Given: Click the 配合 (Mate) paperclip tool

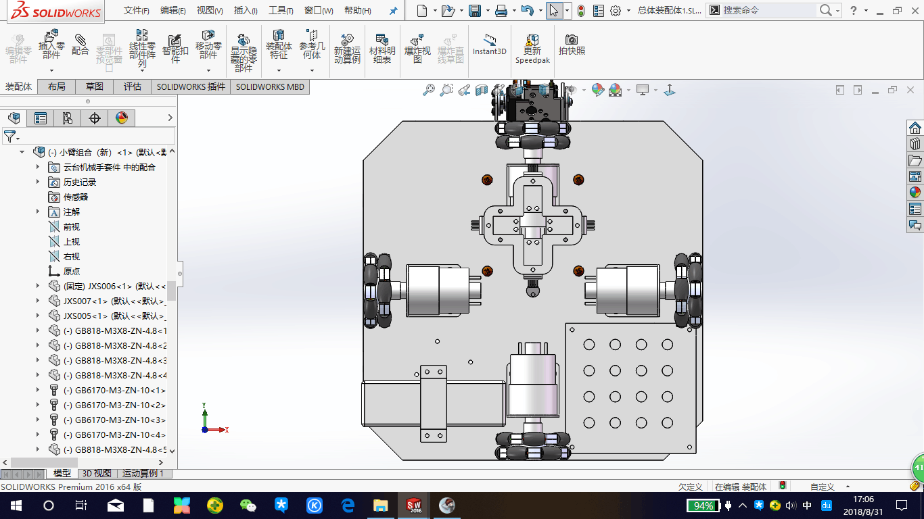Looking at the screenshot, I should click(80, 45).
